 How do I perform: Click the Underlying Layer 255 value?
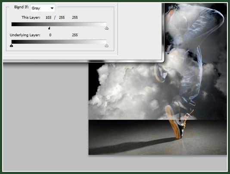coord(75,35)
